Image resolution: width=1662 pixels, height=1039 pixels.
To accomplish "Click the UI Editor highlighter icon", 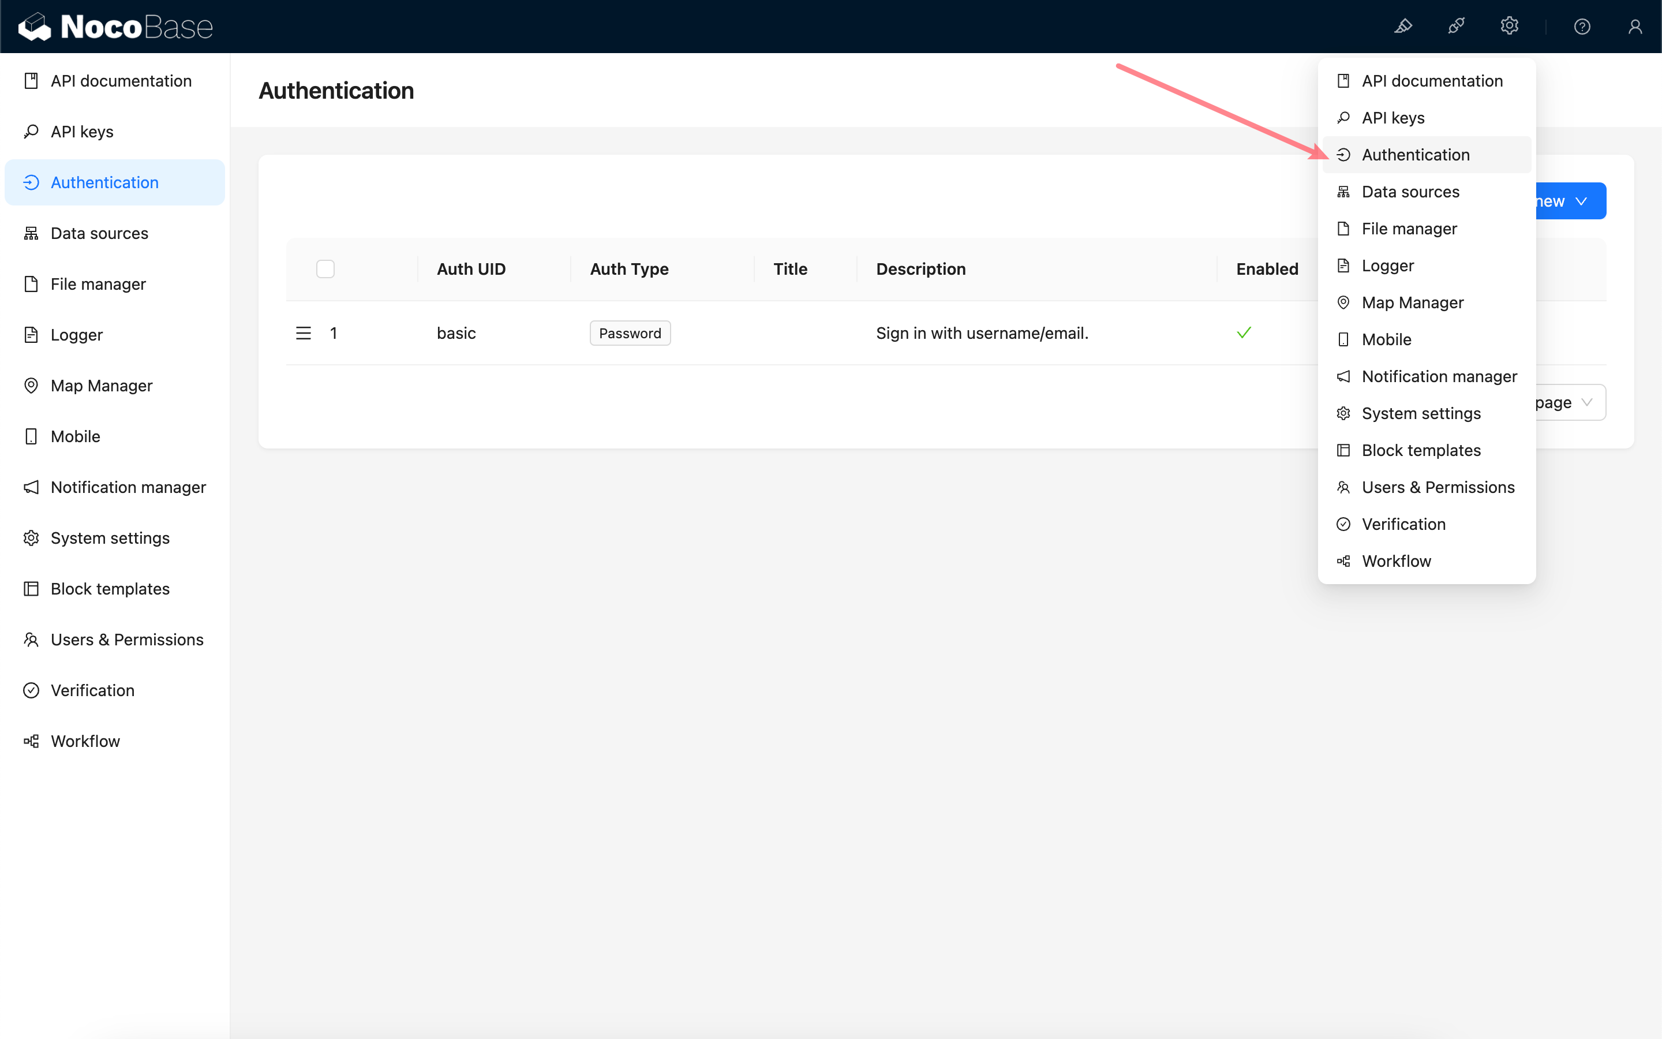I will [x=1403, y=26].
